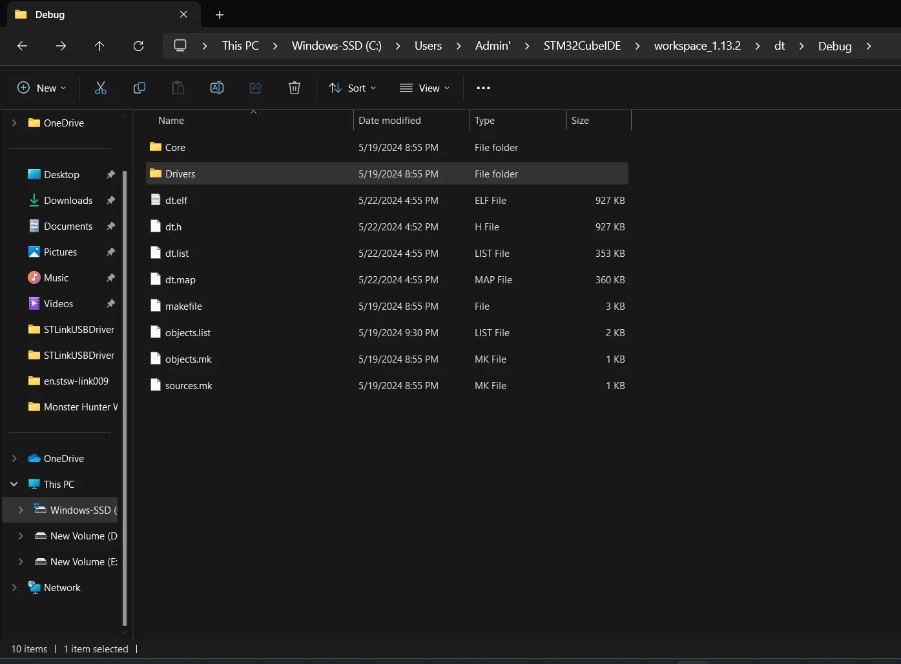The height and width of the screenshot is (664, 901).
Task: Click dt breadcrumb segment
Action: click(780, 46)
